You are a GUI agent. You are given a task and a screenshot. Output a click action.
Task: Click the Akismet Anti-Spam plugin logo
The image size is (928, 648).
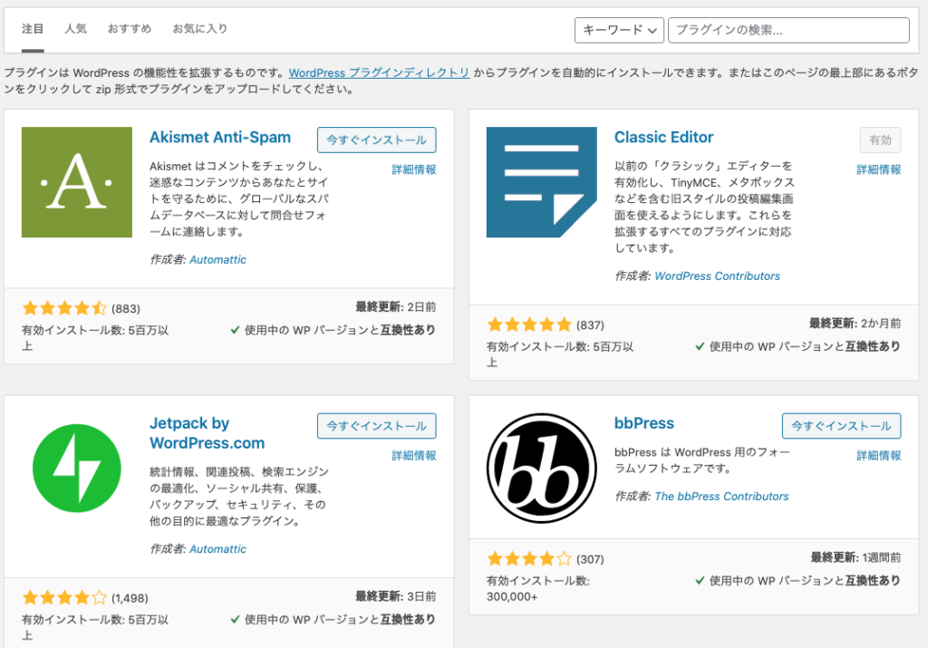(x=77, y=182)
